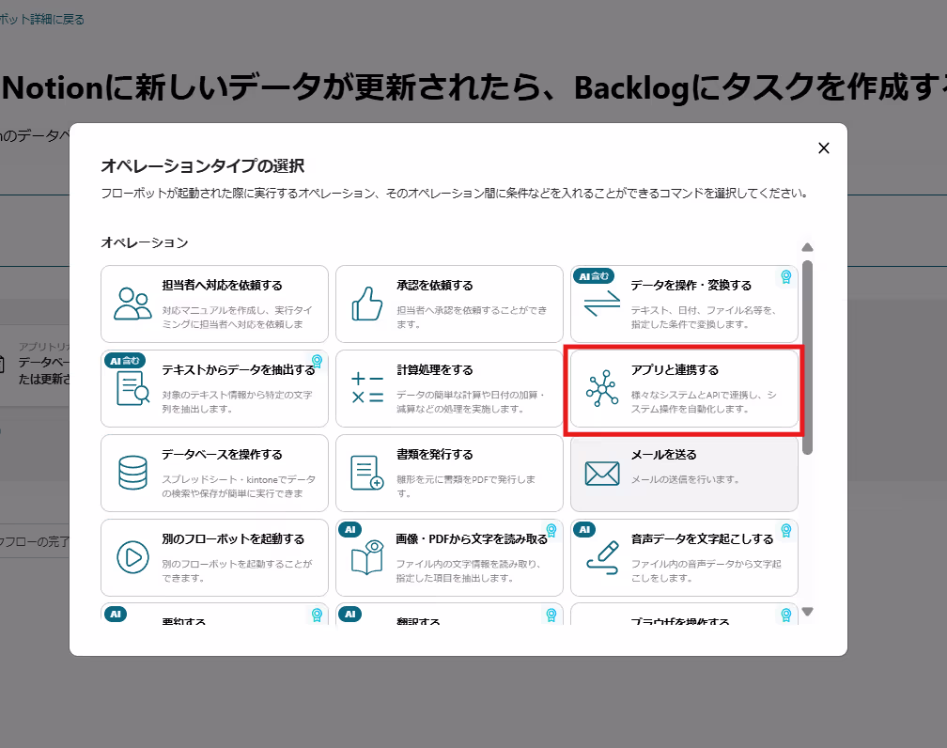The width and height of the screenshot is (947, 748).
Task: Click the operation list scrollbar thumb
Action: click(x=808, y=358)
